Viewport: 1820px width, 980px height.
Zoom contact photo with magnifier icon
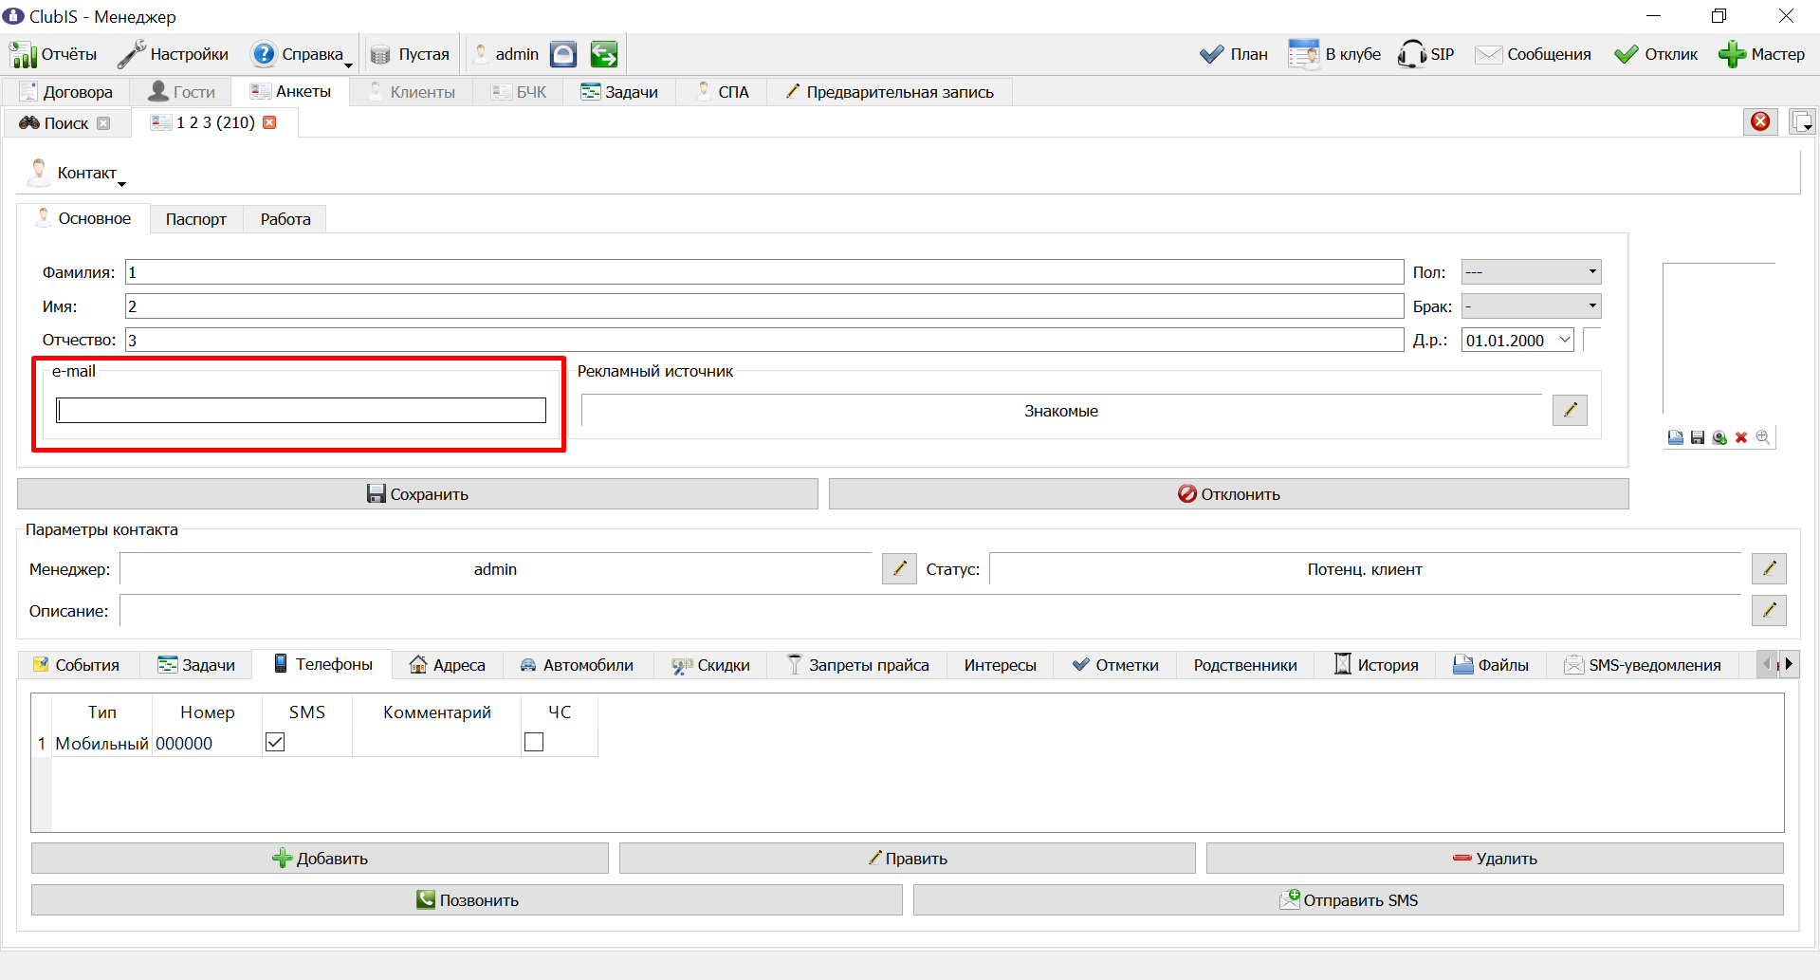click(x=1763, y=437)
